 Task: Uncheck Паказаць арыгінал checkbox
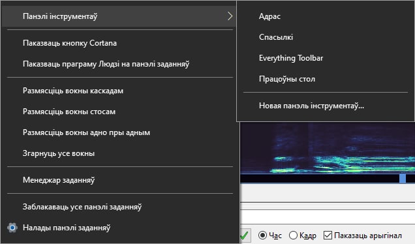click(x=328, y=236)
